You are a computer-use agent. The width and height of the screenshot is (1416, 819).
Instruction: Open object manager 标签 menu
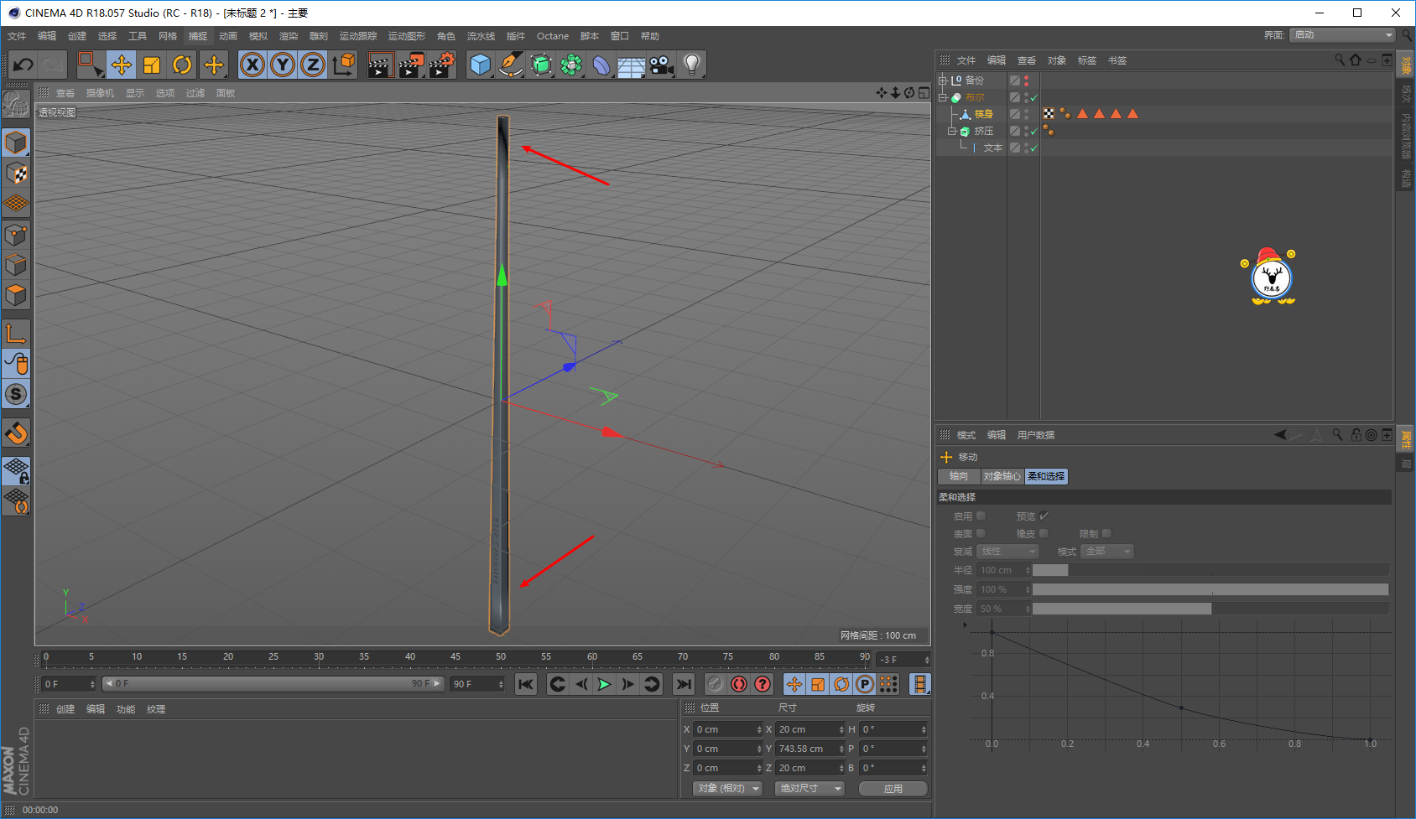1087,60
